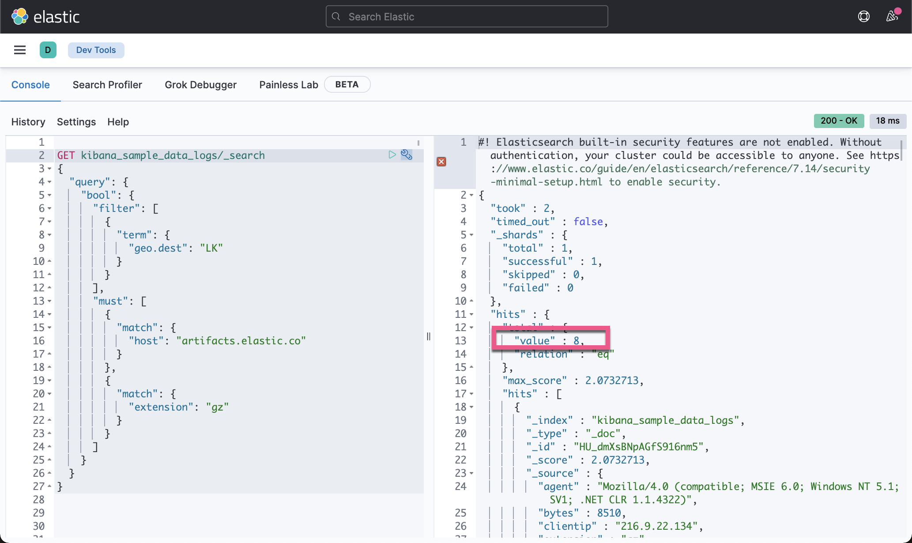Image resolution: width=912 pixels, height=543 pixels.
Task: Collapse the hits object fold arrow
Action: [x=471, y=314]
